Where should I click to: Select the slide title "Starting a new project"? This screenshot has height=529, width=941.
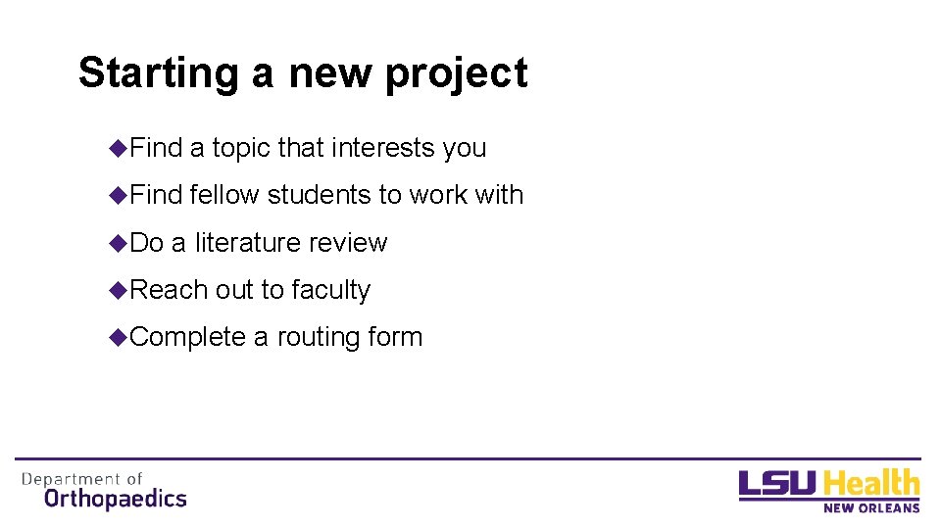[x=303, y=73]
